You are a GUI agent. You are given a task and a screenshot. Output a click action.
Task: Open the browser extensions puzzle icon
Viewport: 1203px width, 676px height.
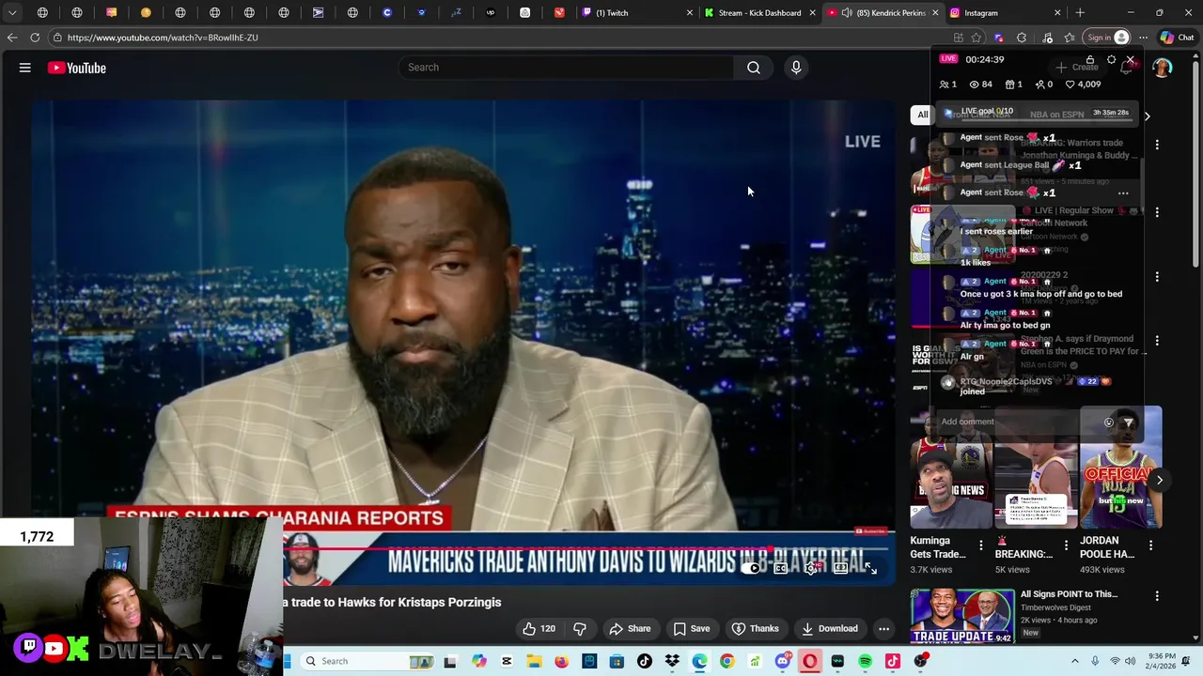coord(1022,38)
